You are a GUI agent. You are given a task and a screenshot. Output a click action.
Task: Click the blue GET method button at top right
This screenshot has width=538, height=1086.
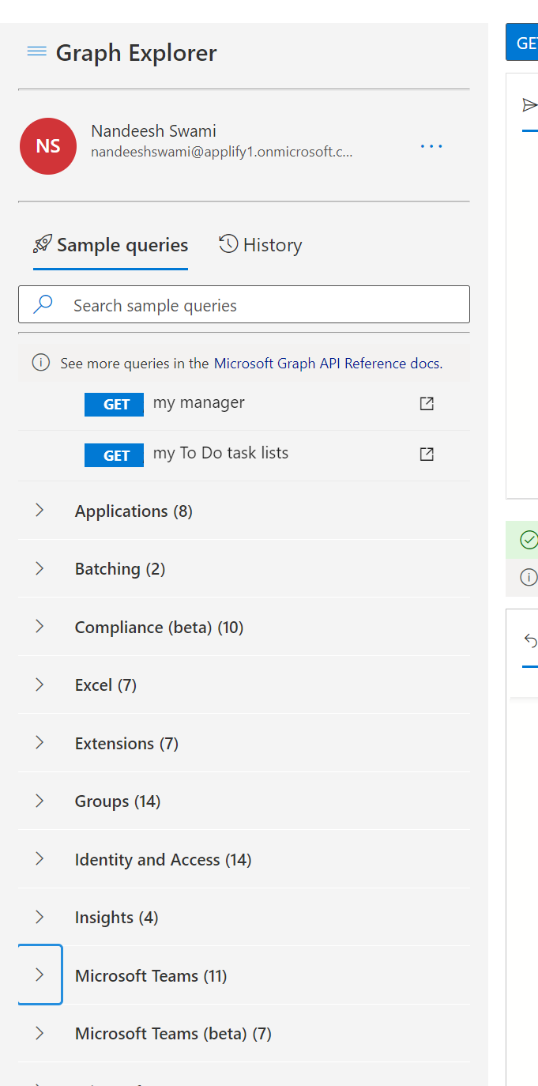coord(522,43)
